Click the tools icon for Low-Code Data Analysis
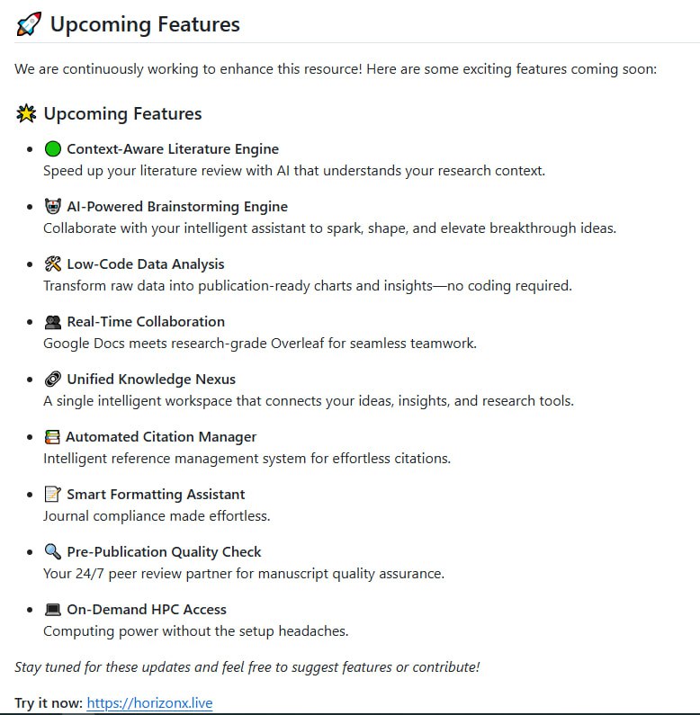Viewport: 700px width, 715px height. pyautogui.click(x=52, y=264)
